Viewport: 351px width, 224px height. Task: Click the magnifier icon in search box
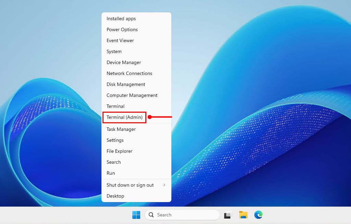point(151,215)
